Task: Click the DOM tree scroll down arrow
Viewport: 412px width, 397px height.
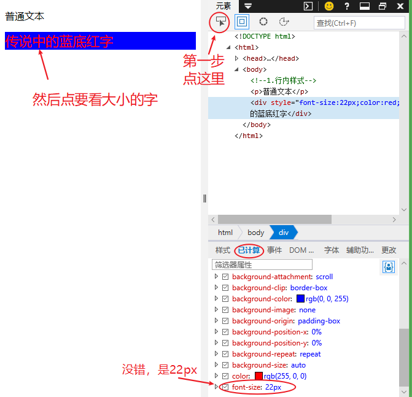Action: [404, 209]
